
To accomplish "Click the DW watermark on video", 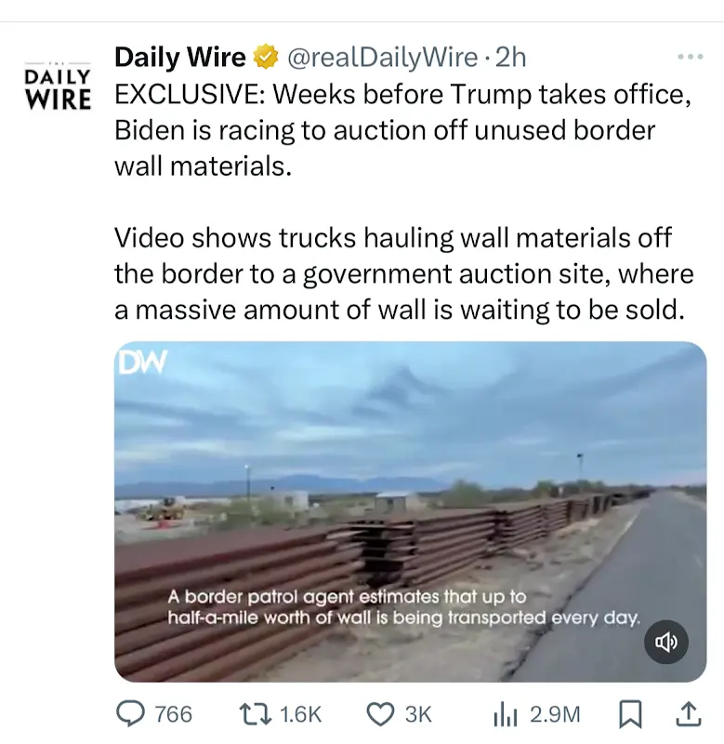I will [143, 362].
